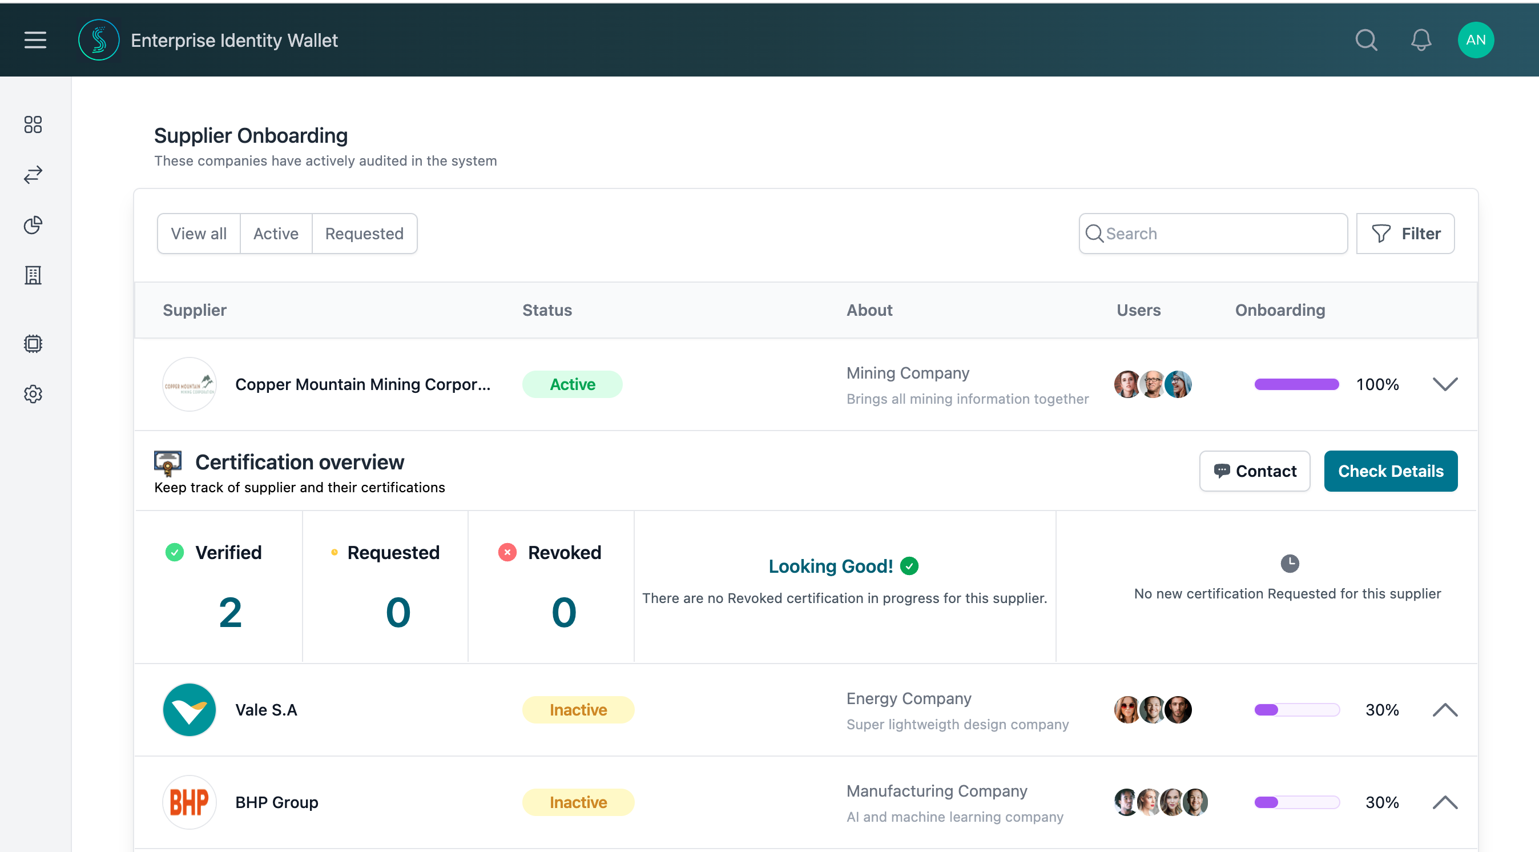Collapse the Vale S.A row details

tap(1446, 710)
